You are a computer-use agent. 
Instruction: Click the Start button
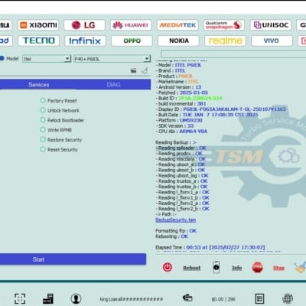(73, 259)
